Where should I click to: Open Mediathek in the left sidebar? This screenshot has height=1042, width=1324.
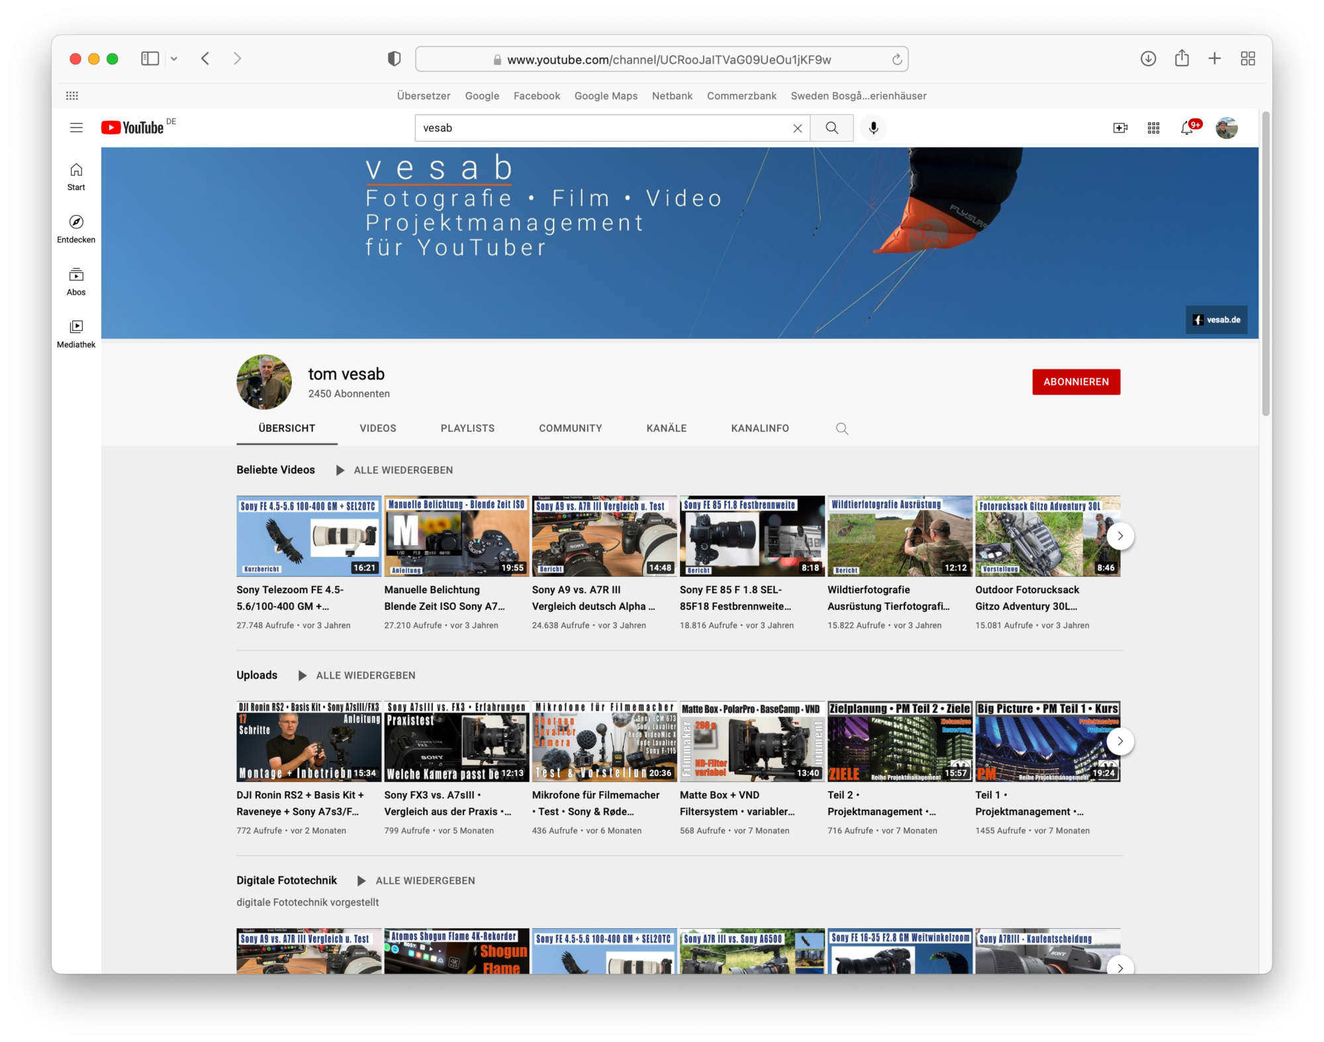[76, 334]
